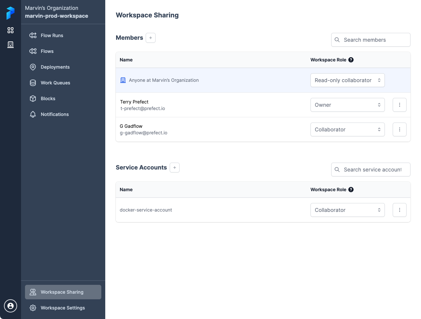Click Marvin's Organization header text
The height and width of the screenshot is (319, 421).
click(x=52, y=8)
